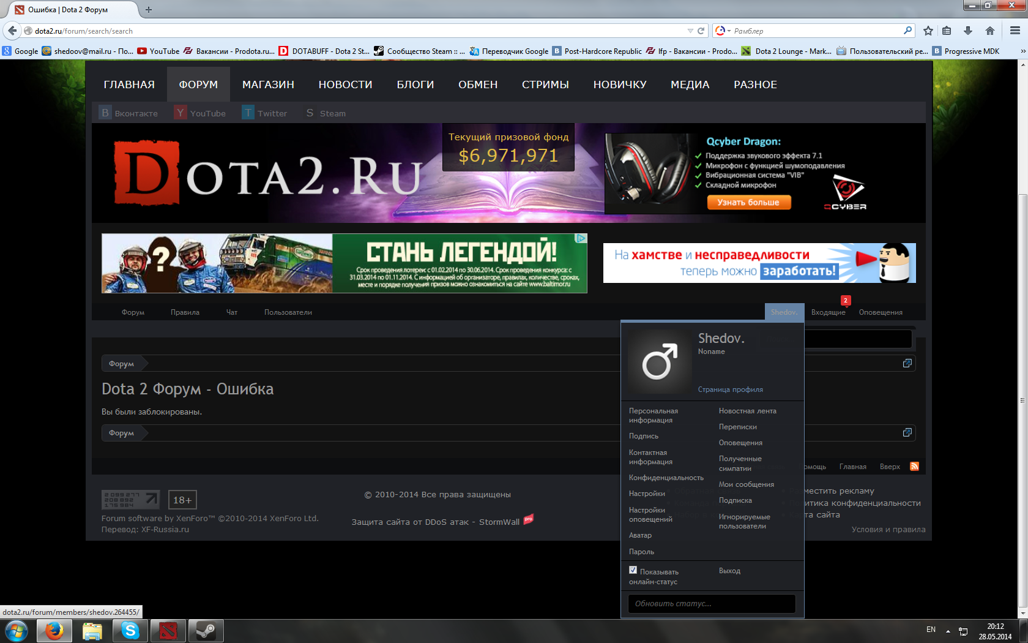1028x643 pixels.
Task: Open the ОБМЕН main menu item
Action: pyautogui.click(x=478, y=85)
